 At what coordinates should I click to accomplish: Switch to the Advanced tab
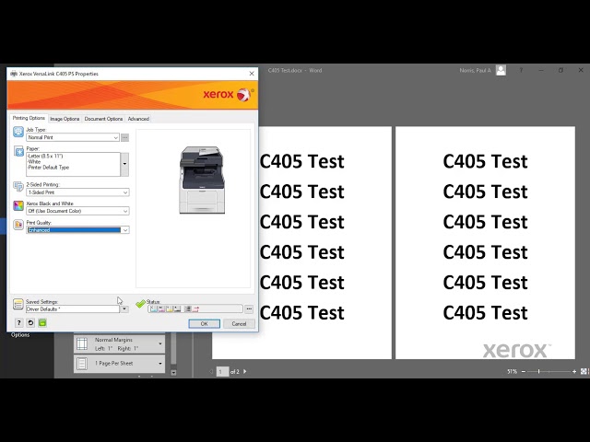(138, 119)
